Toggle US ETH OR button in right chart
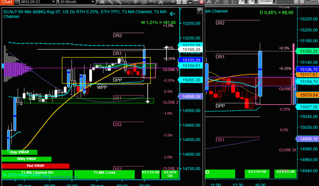 (257, 174)
